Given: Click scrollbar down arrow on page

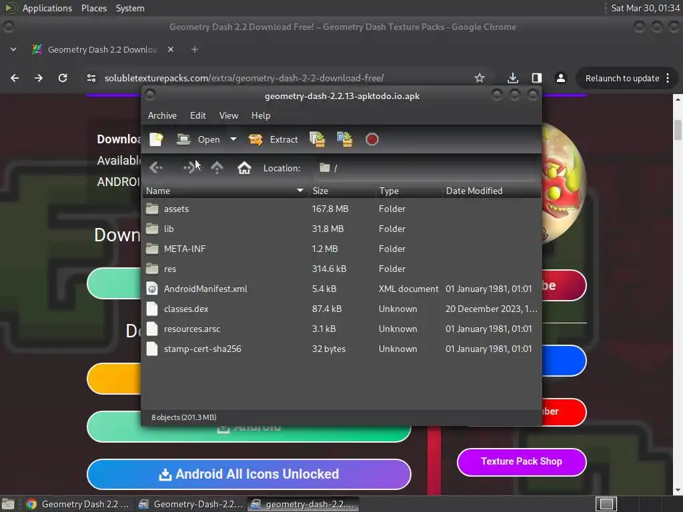Looking at the screenshot, I should pos(678,490).
